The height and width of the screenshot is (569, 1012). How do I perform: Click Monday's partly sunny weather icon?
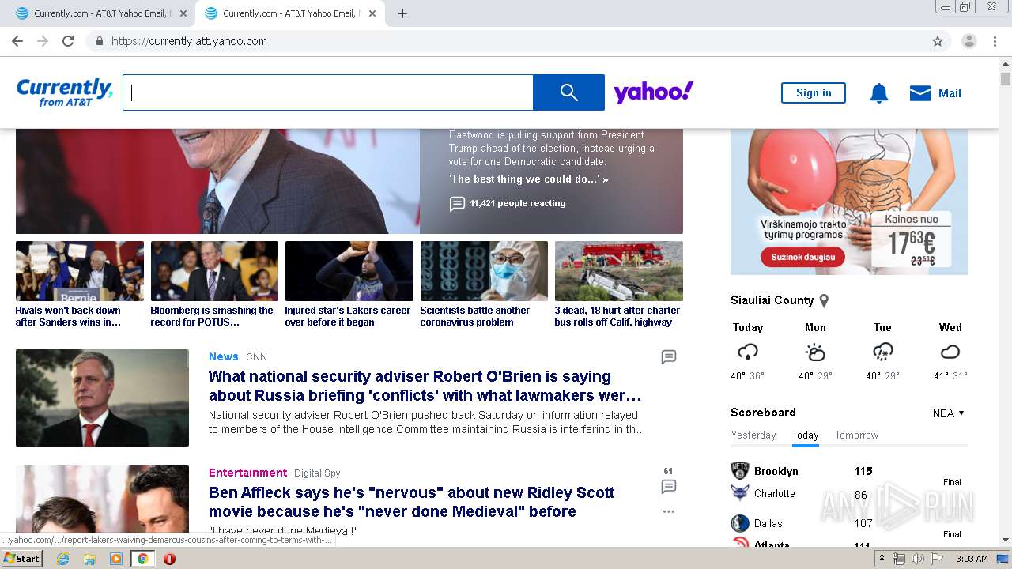[815, 352]
